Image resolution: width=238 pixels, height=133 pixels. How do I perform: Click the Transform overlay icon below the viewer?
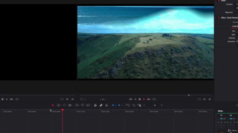[82, 99]
